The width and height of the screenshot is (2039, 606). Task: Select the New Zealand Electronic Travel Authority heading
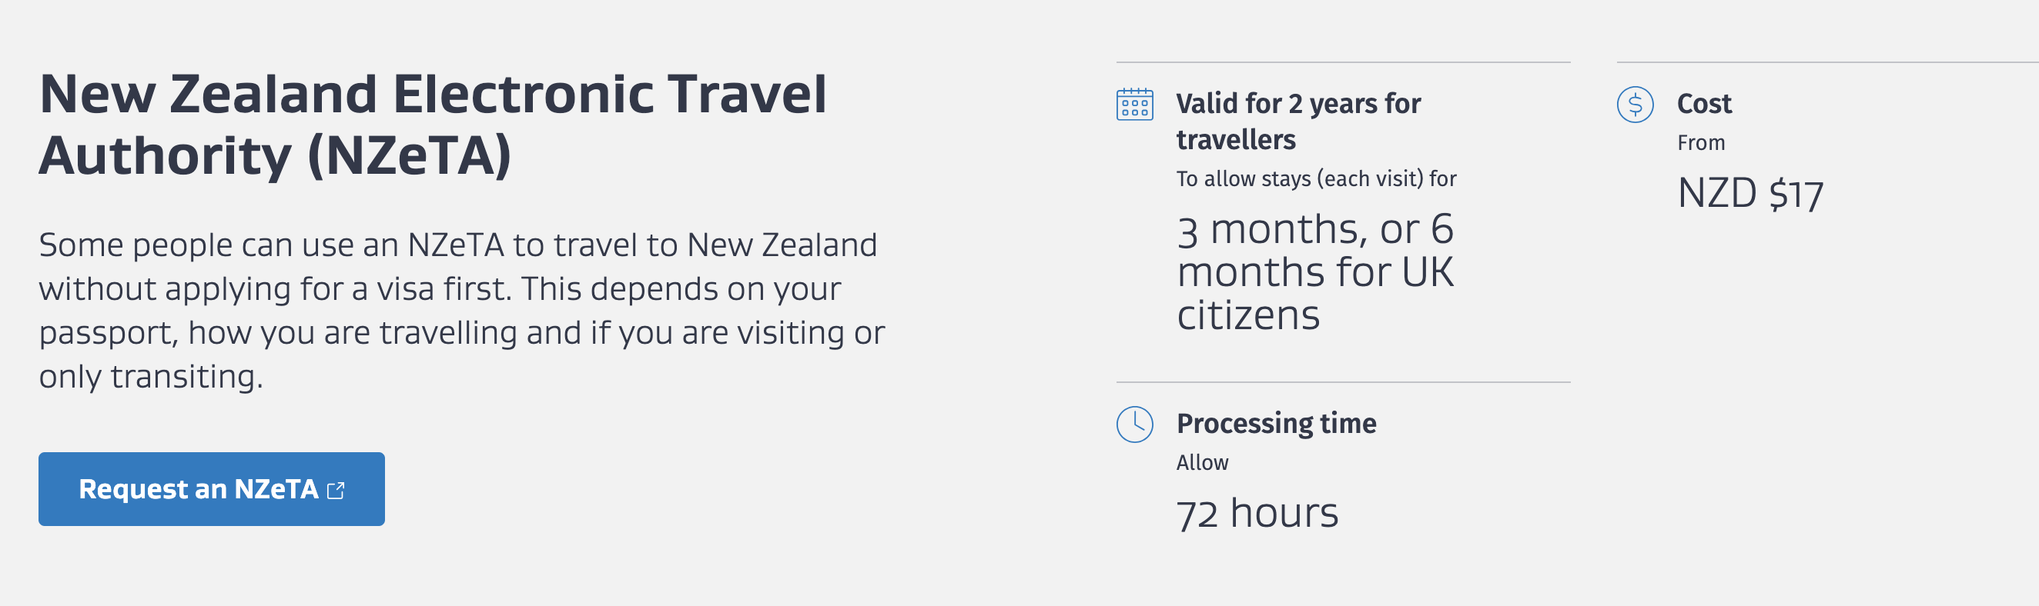tap(433, 124)
